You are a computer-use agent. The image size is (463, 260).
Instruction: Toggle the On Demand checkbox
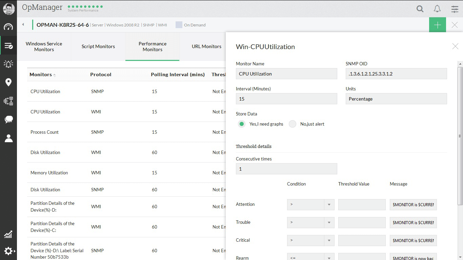point(179,25)
